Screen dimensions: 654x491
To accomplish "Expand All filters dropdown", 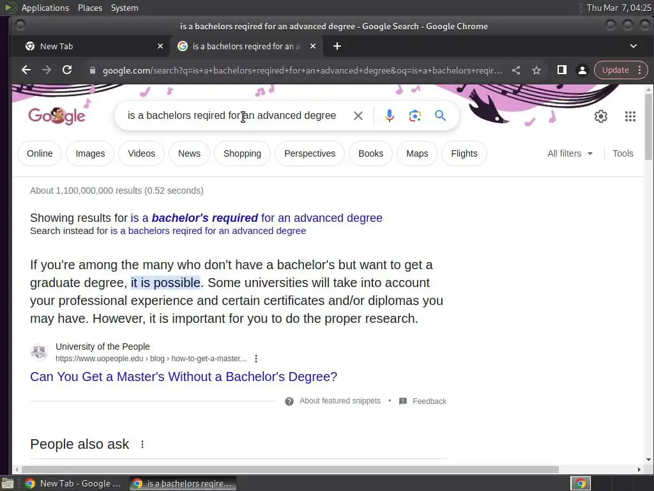I will [x=570, y=153].
